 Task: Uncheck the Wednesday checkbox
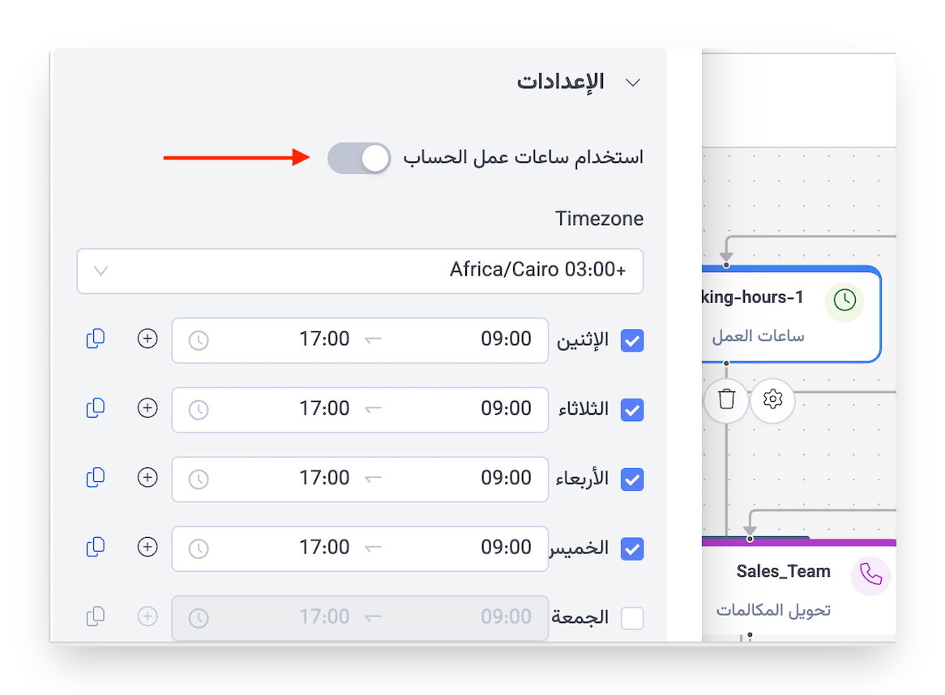[632, 480]
